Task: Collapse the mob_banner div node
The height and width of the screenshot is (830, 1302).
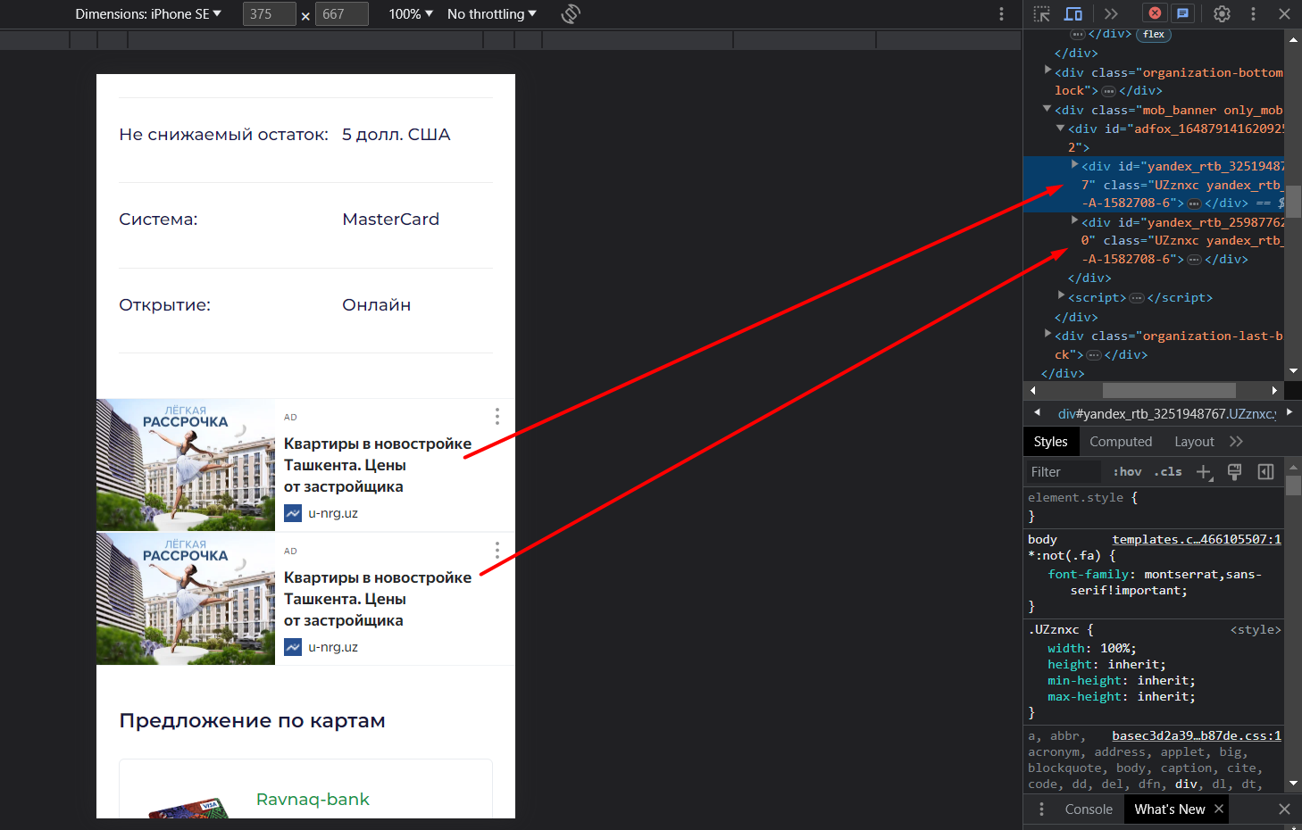Action: point(1047,108)
